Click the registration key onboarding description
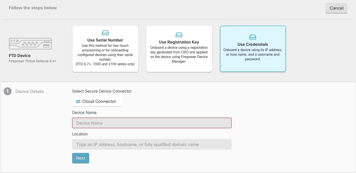The image size is (356, 173). tap(179, 54)
